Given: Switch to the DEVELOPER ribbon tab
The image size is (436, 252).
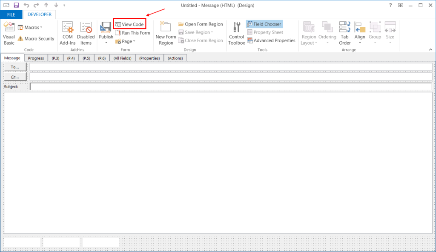Looking at the screenshot, I should (x=39, y=14).
